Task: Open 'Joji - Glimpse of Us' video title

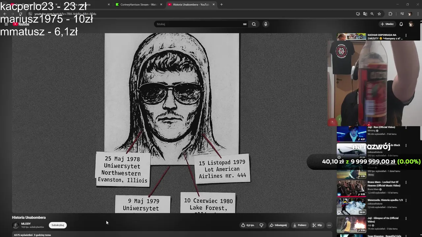Action: coord(383,220)
